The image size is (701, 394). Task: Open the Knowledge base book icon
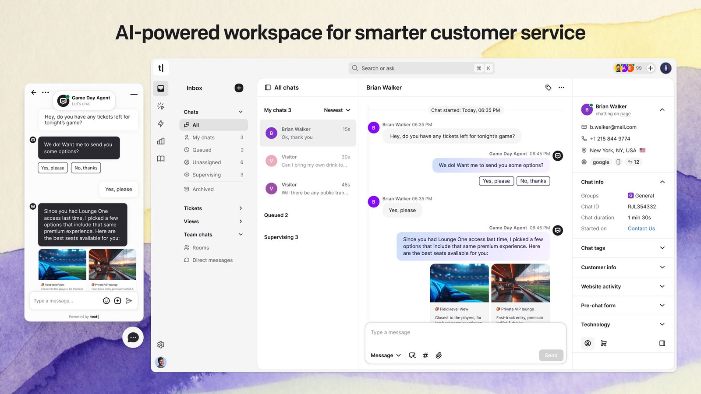coord(161,158)
